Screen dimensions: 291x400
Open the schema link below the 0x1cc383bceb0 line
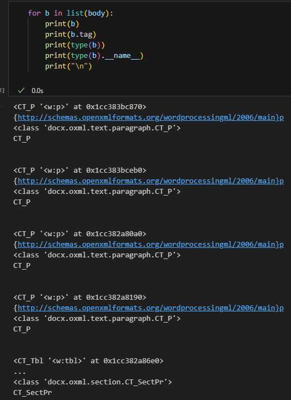point(151,181)
